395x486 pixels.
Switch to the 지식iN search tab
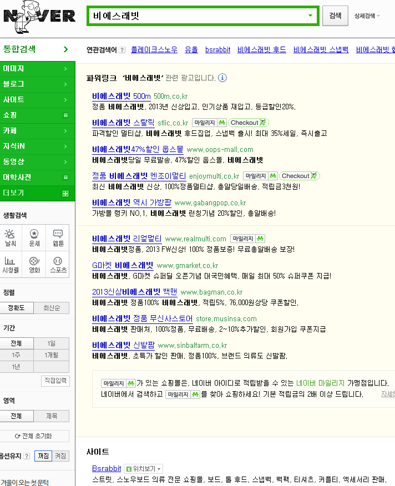pyautogui.click(x=38, y=146)
